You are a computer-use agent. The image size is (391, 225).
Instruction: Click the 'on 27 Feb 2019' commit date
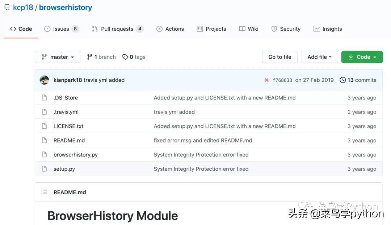[x=315, y=80]
